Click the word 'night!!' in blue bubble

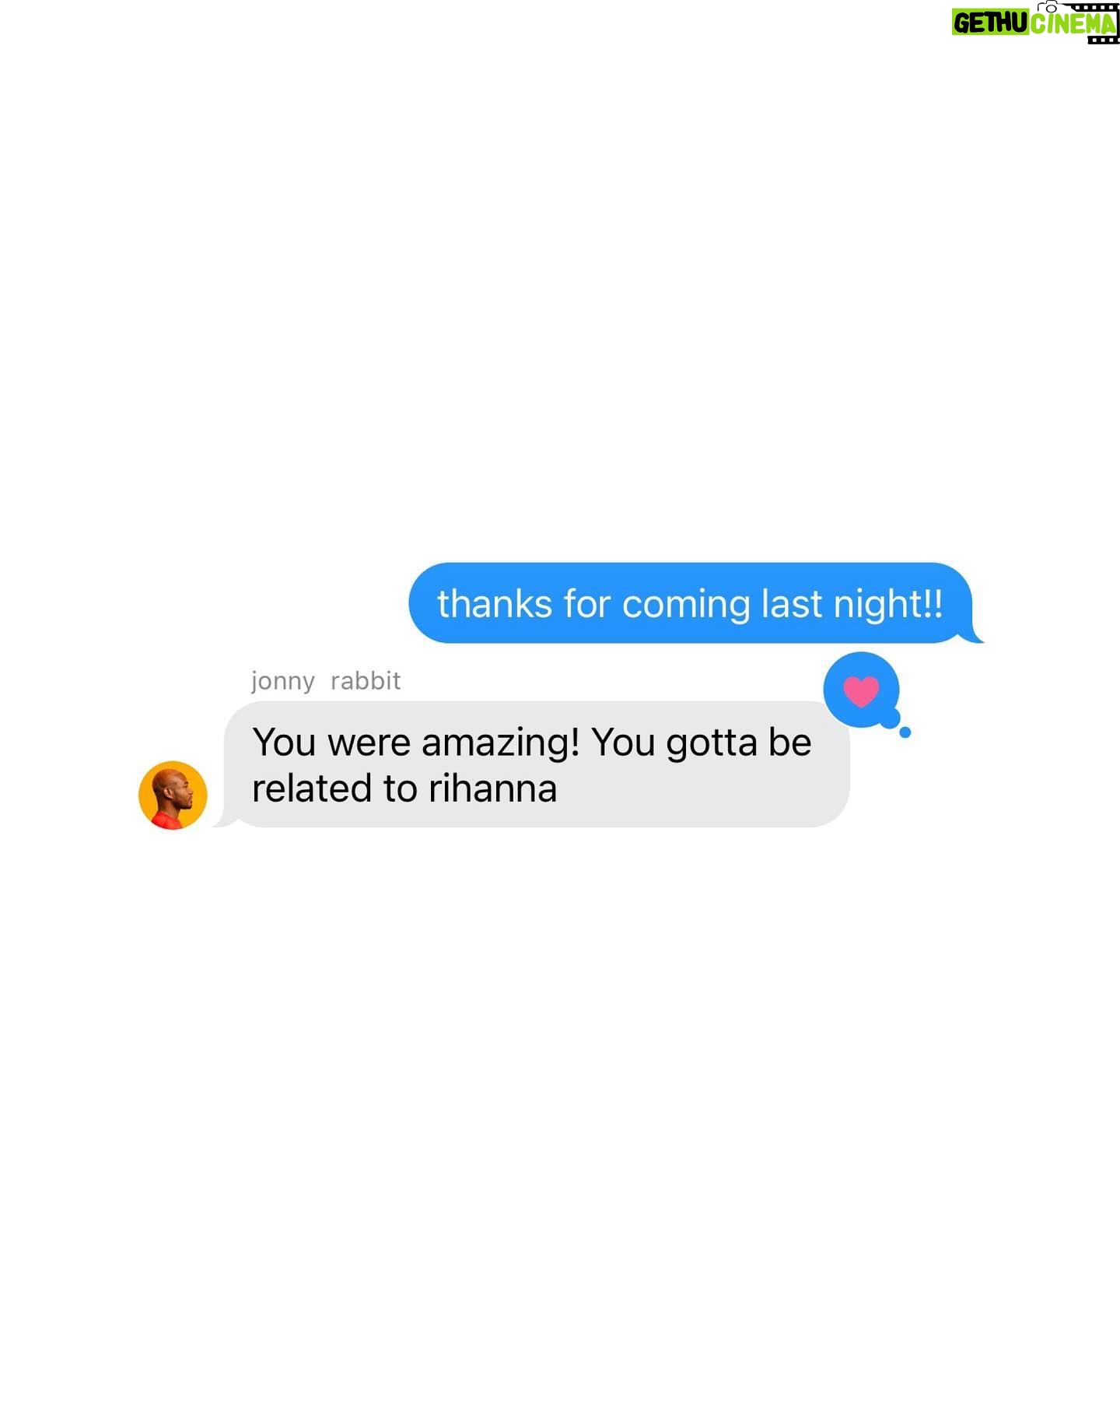click(x=888, y=605)
